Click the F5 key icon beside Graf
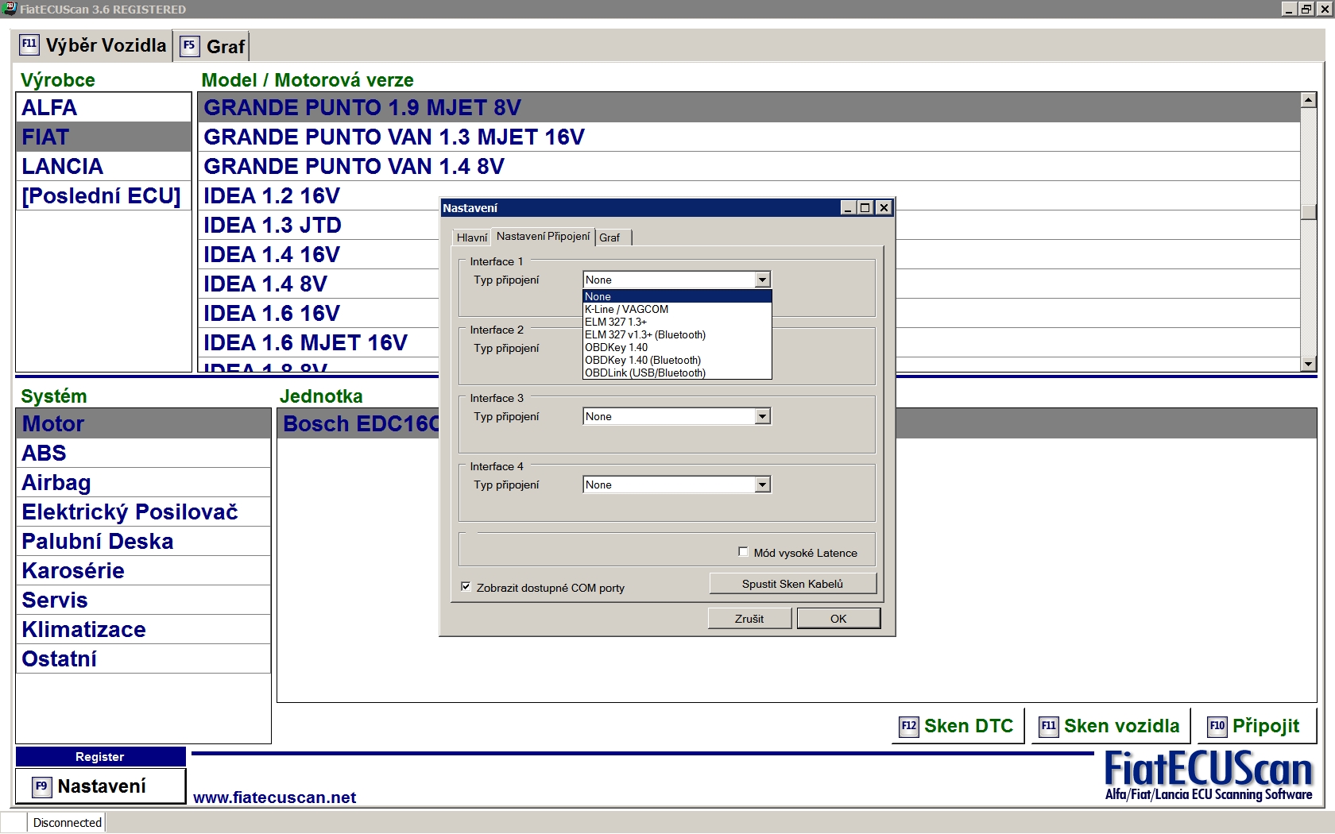This screenshot has width=1335, height=834. pos(189,45)
